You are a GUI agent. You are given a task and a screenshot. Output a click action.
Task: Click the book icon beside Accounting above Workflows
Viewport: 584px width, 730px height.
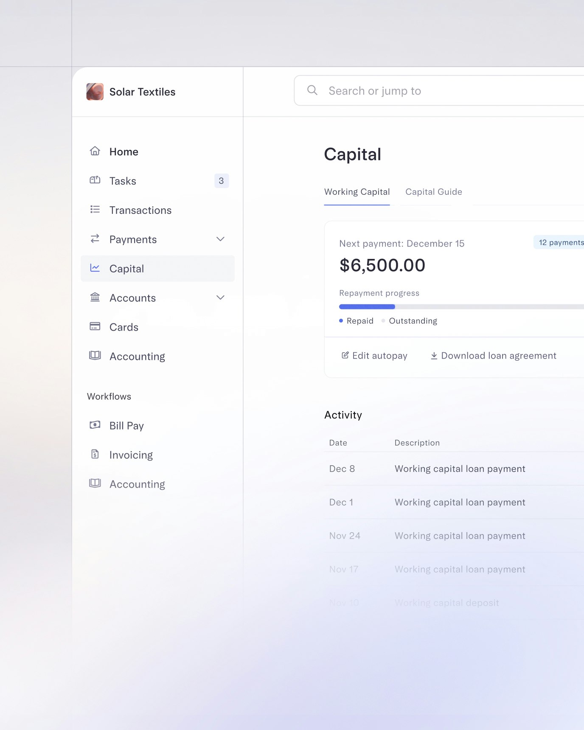click(x=95, y=356)
